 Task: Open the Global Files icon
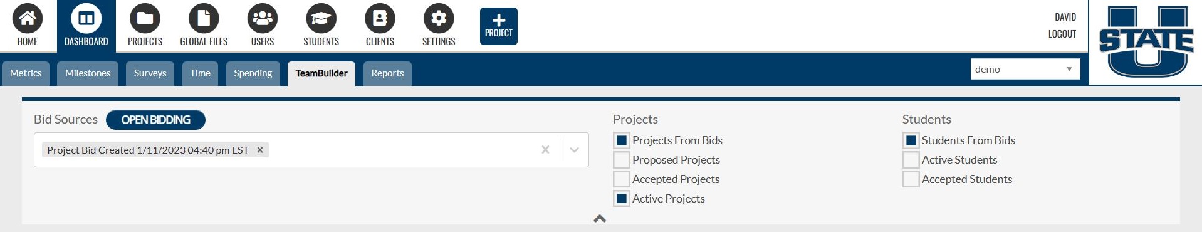[204, 19]
